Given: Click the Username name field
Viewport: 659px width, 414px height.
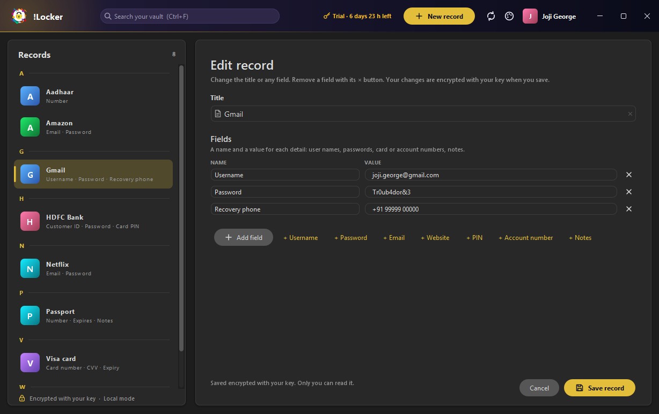Looking at the screenshot, I should (x=285, y=175).
